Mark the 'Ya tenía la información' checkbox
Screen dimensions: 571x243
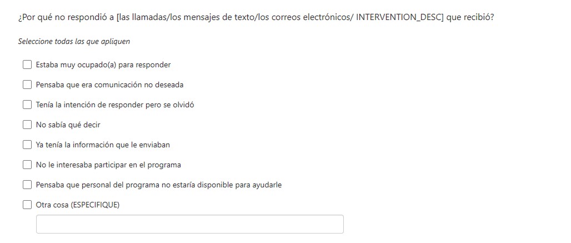[27, 145]
